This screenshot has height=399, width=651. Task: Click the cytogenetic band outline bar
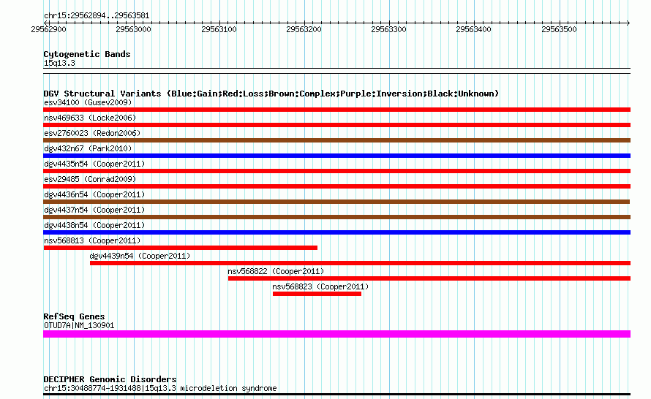click(336, 71)
